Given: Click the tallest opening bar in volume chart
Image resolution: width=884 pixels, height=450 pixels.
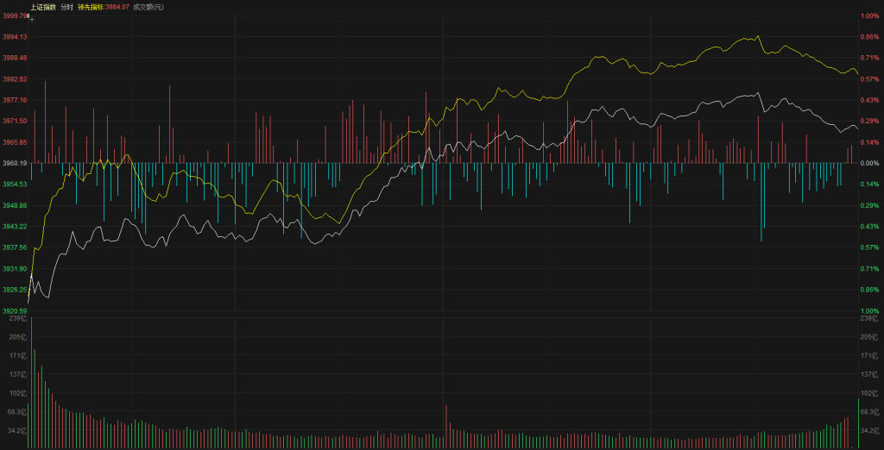Looking at the screenshot, I should click(x=29, y=379).
